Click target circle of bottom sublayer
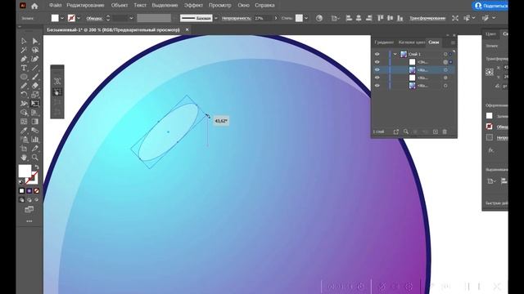Viewport: 524px width, 294px height. [x=445, y=86]
